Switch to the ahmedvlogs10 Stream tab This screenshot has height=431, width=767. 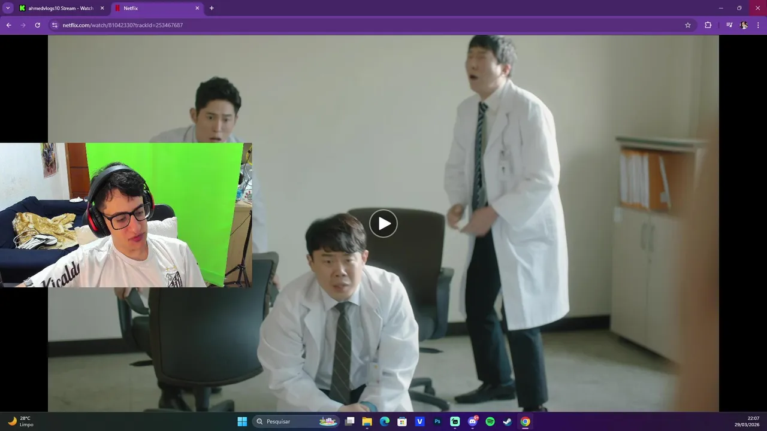(x=62, y=8)
